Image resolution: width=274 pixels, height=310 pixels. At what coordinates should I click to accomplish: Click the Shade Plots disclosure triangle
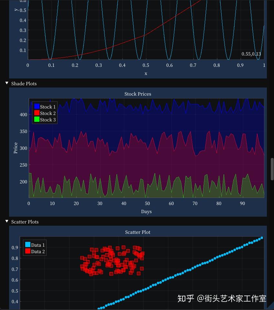point(6,83)
